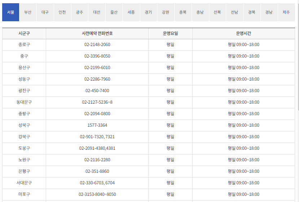Select the 마포구 district cell
Viewport: 299px width, 202px height.
(x=24, y=194)
